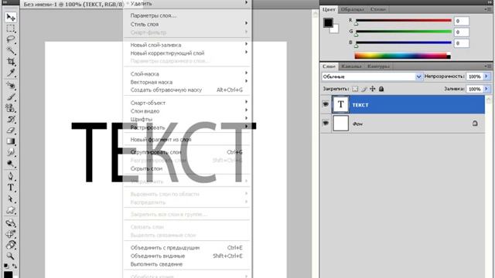Select the Lasso tool

pyautogui.click(x=10, y=39)
